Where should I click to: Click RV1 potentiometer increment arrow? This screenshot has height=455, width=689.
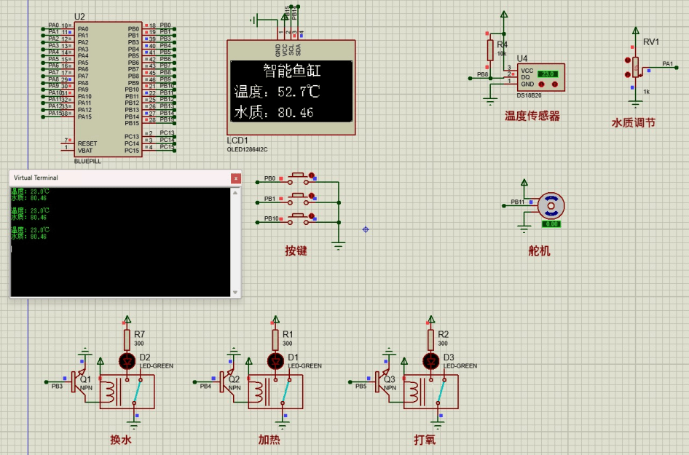(627, 60)
